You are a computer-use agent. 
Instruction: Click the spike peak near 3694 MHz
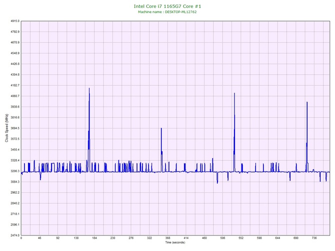tap(161, 128)
